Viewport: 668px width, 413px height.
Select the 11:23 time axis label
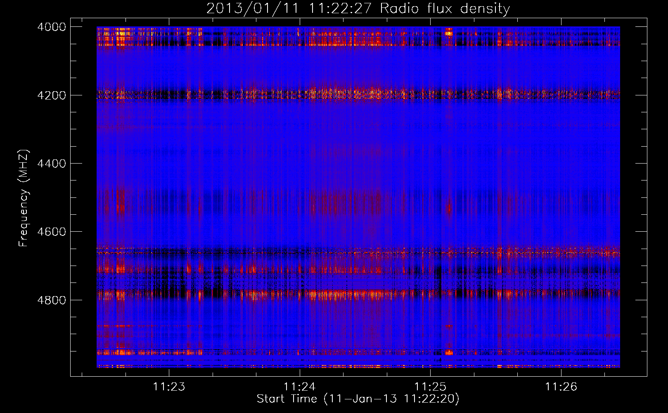tap(169, 387)
